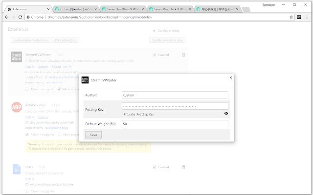Switch to the xuzhen (@xuzhen) tab

(x=76, y=9)
